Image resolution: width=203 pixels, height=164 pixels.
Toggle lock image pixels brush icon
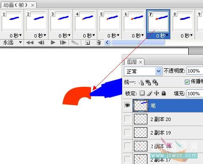tap(150, 93)
